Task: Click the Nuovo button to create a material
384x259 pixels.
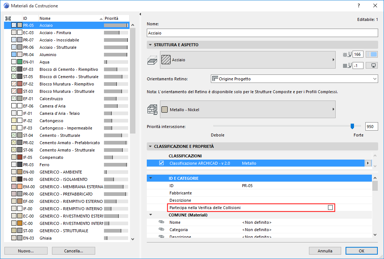Action: [25, 251]
